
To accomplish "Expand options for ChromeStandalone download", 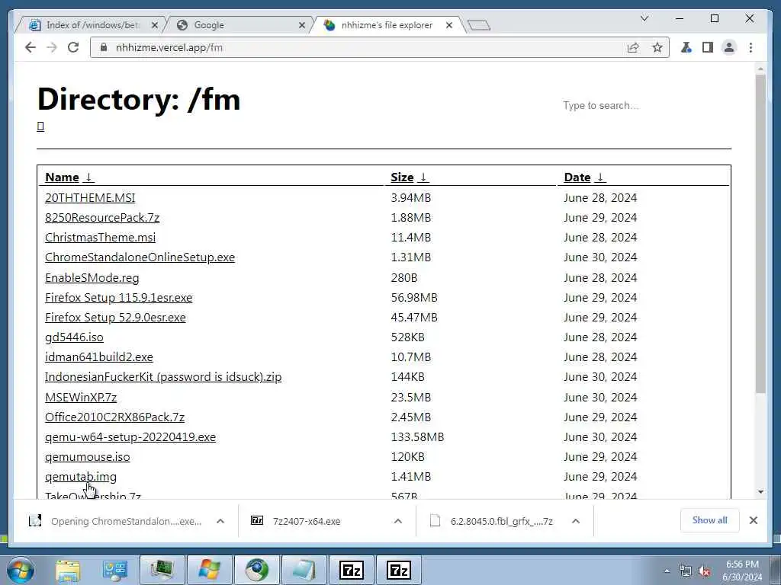I will [x=220, y=521].
